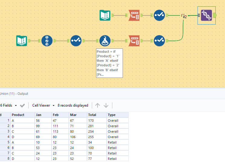
Task: Click the Total column header
Action: pos(97,115)
